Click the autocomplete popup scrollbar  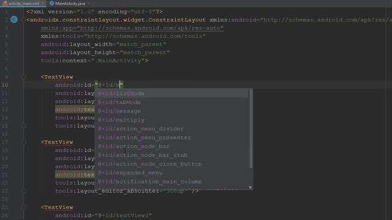[x=251, y=128]
